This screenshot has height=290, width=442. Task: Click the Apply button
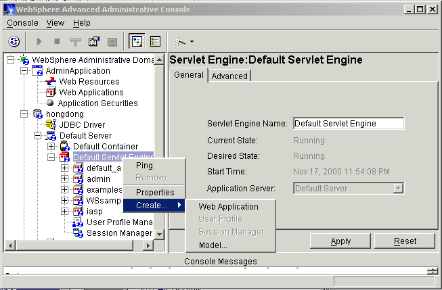tap(340, 241)
